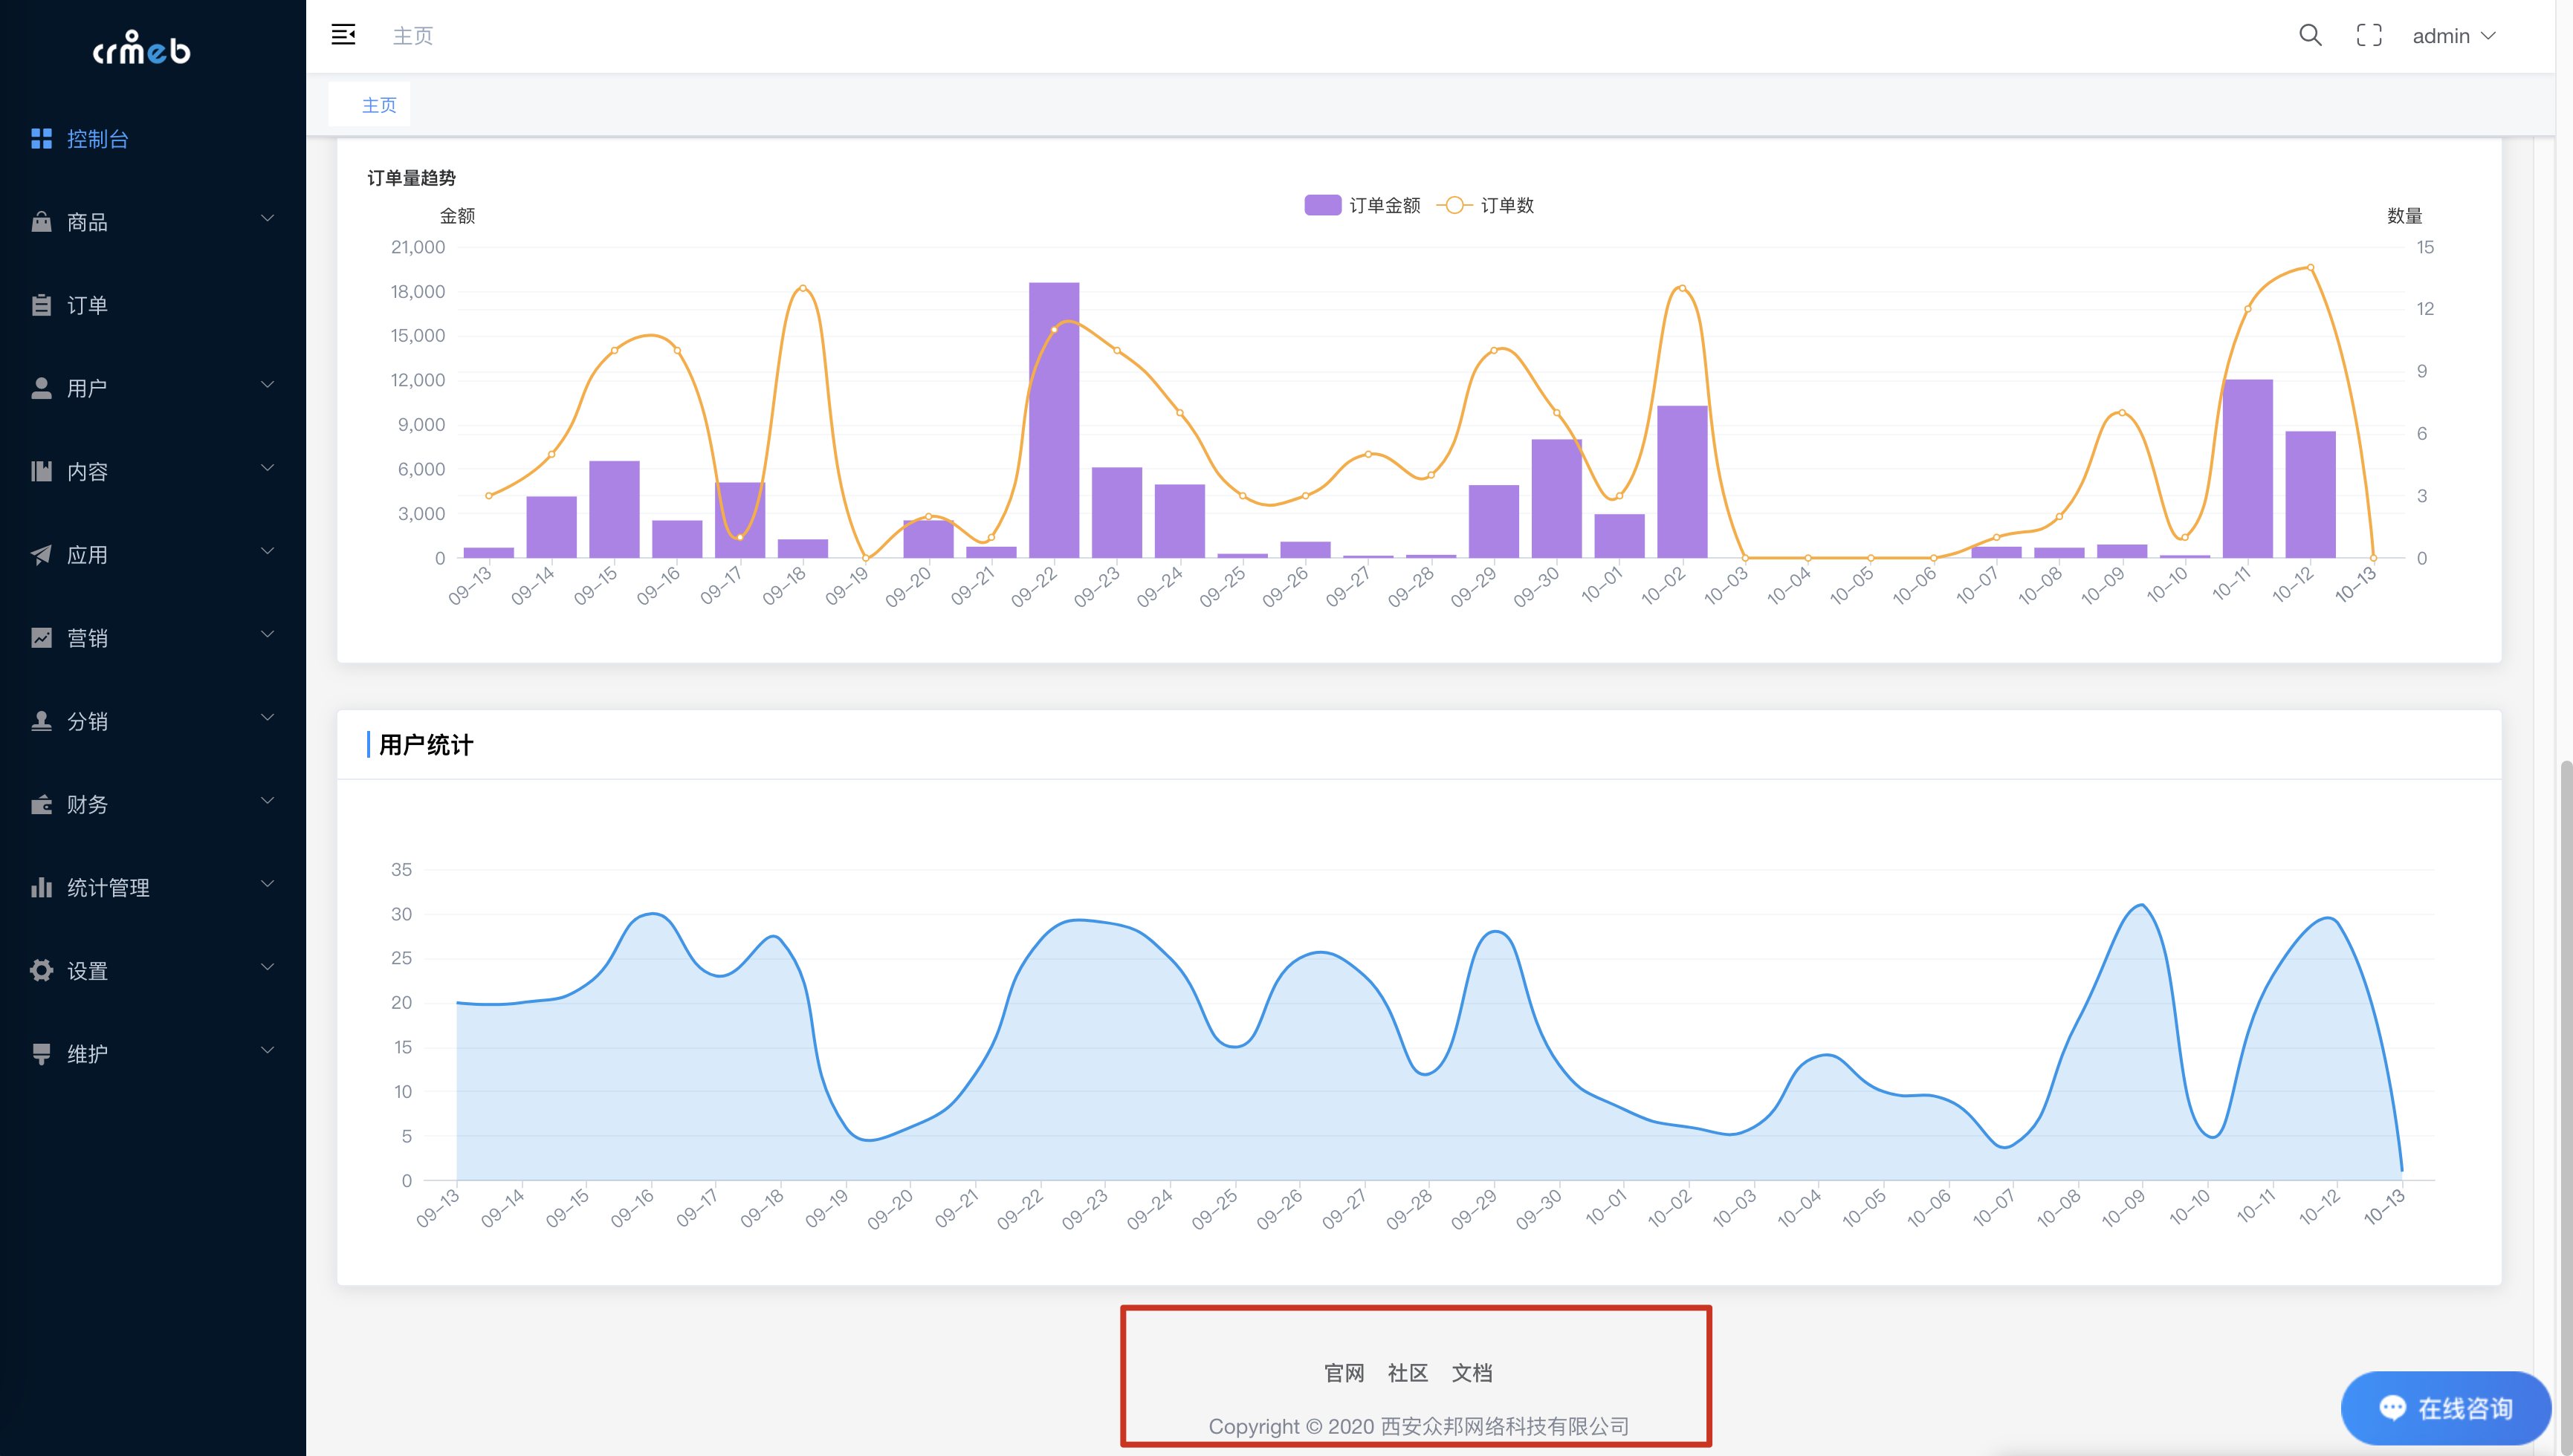The image size is (2573, 1456).
Task: Click the 财务 wallet icon
Action: coord(41,804)
